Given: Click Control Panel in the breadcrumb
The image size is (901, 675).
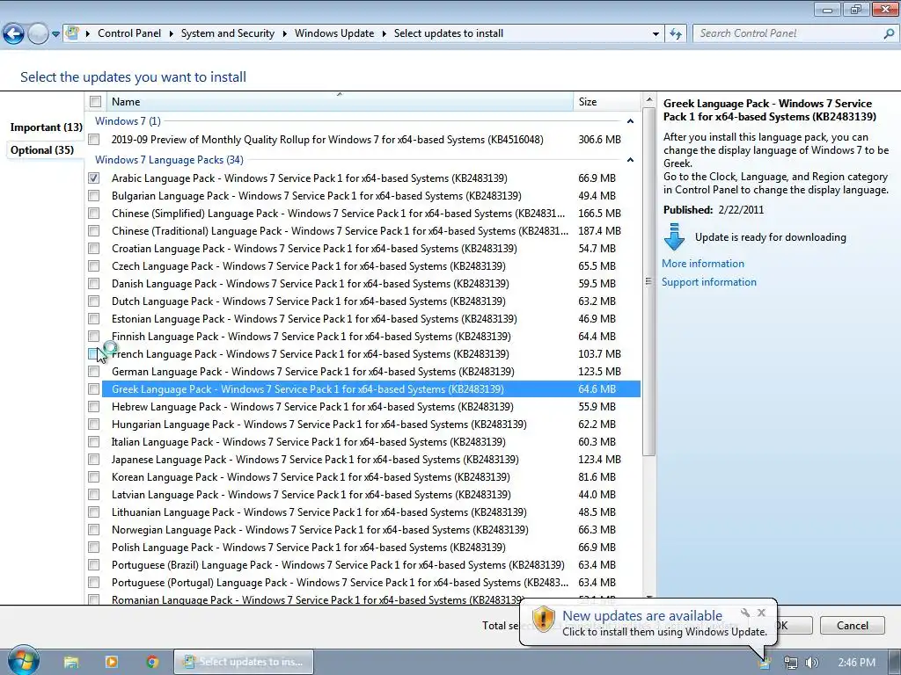Looking at the screenshot, I should click(x=129, y=34).
